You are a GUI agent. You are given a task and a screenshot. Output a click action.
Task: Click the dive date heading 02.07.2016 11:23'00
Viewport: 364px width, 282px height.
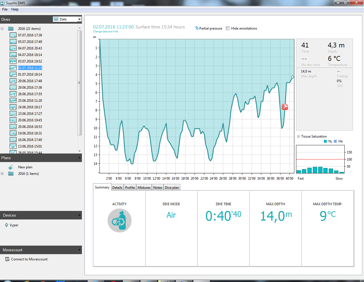[x=113, y=27]
